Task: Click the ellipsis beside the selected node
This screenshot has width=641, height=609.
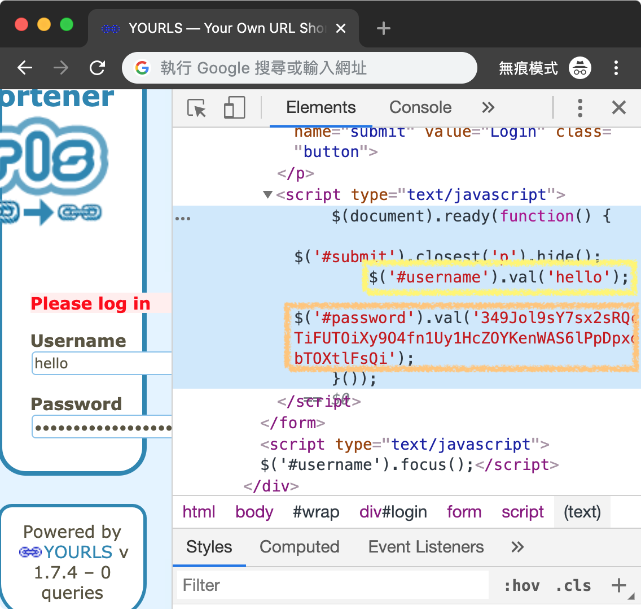Action: [183, 218]
